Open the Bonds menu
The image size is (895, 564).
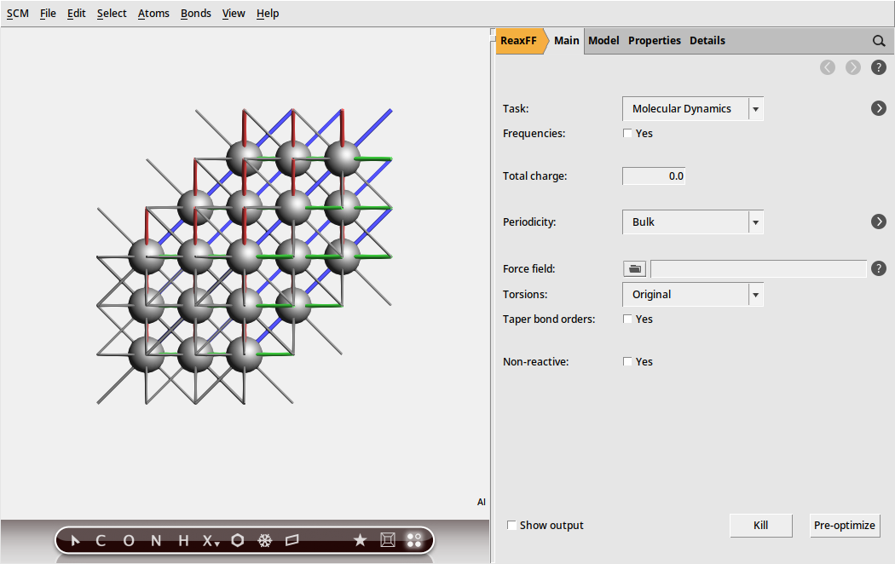point(195,14)
